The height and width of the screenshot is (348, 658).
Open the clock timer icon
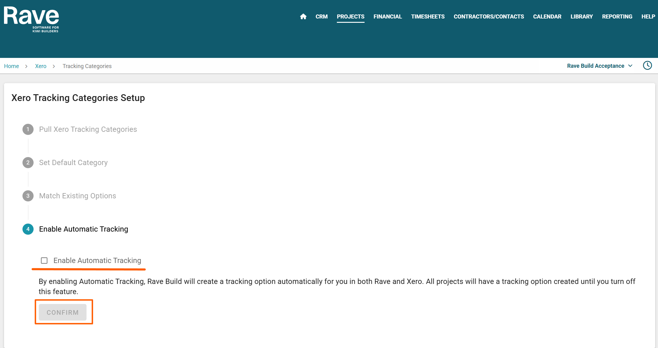point(647,66)
